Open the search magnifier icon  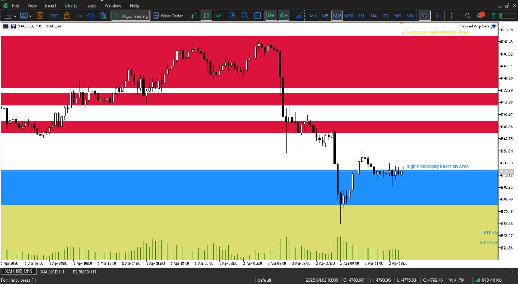coord(467,16)
